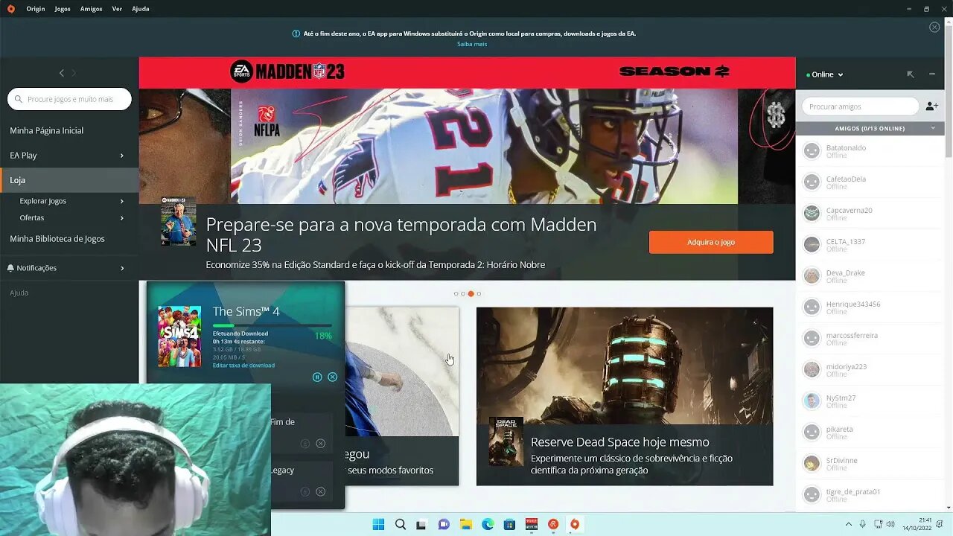Dismiss the EA app notice banner
Viewport: 953px width, 536px height.
tap(934, 28)
